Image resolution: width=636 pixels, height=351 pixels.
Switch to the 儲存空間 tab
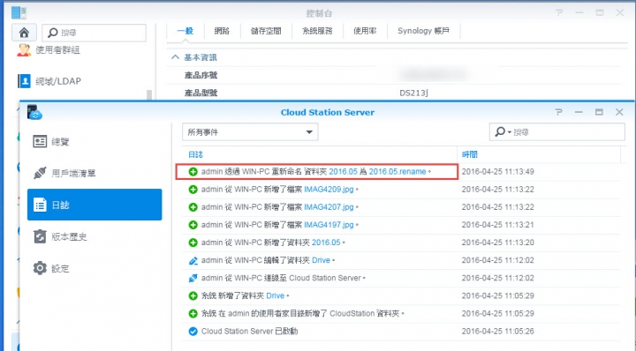coord(266,31)
